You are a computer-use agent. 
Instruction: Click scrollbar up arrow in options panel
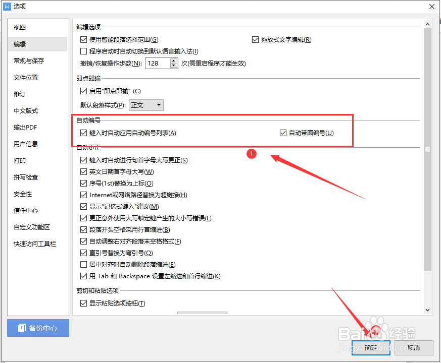click(x=427, y=24)
